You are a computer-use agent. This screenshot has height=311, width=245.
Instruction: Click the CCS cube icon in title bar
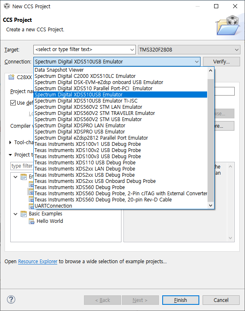pyautogui.click(x=7, y=6)
